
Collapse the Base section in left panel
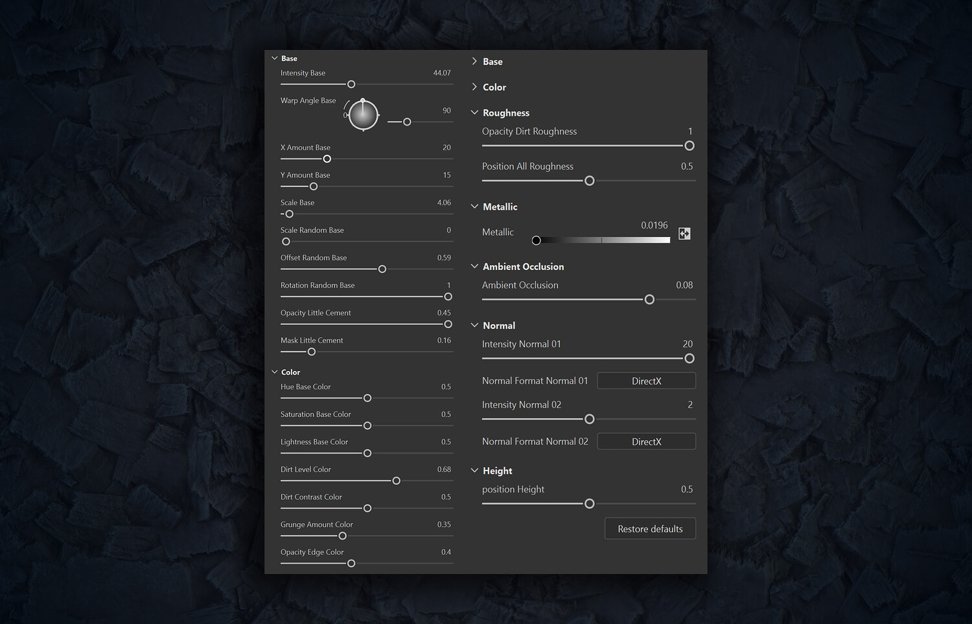(x=275, y=58)
